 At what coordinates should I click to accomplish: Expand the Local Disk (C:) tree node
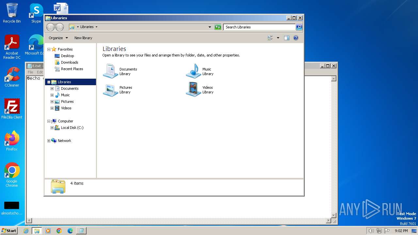coord(52,128)
